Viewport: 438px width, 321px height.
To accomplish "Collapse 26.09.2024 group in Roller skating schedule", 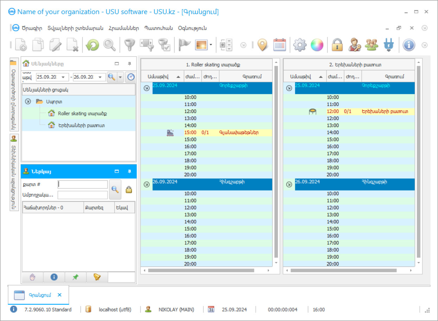I will [x=147, y=184].
